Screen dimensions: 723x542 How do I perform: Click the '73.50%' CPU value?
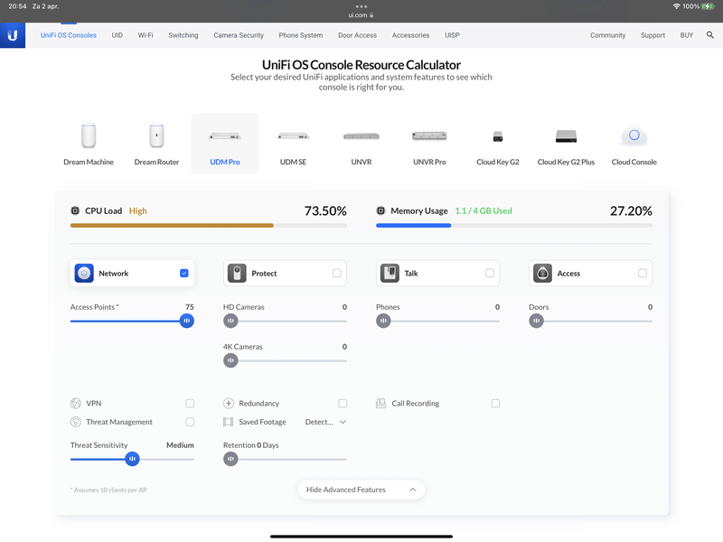(325, 210)
